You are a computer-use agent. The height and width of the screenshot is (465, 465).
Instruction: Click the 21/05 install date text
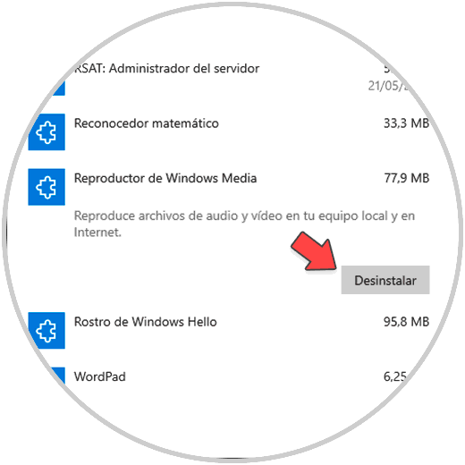pos(387,86)
